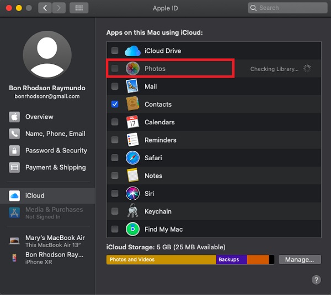Click the Contacts book icon
Image resolution: width=331 pixels, height=295 pixels.
132,104
